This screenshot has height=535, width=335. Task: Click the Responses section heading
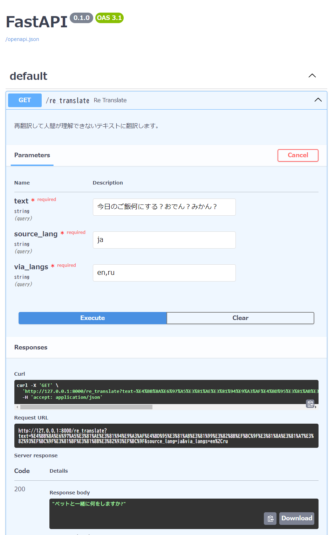31,347
